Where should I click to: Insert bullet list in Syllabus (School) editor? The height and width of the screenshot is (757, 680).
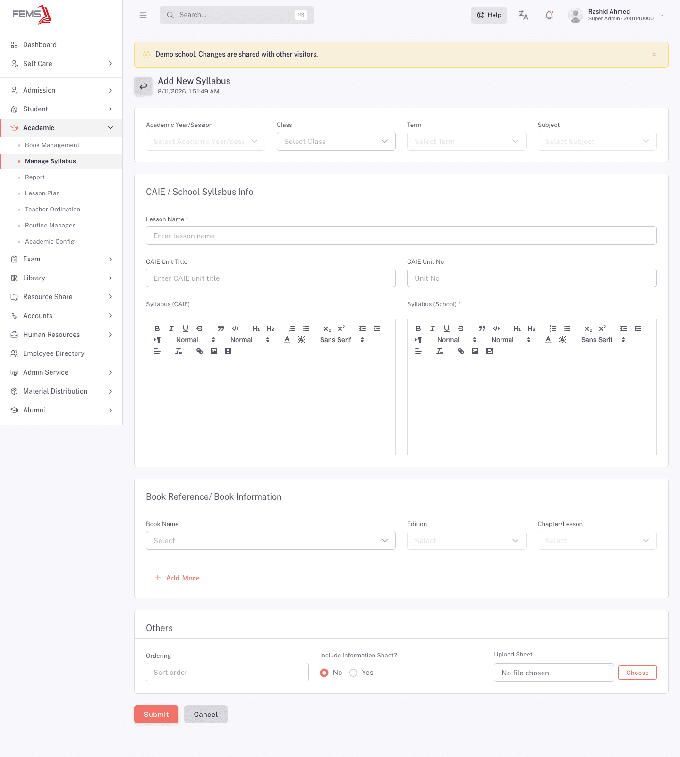[567, 328]
